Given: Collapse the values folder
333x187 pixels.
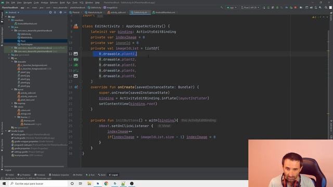Looking at the screenshot, I should [12, 107].
